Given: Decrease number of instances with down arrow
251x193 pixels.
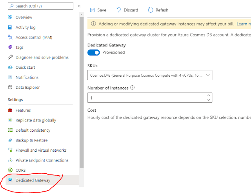Looking at the screenshot, I should pos(209,100).
